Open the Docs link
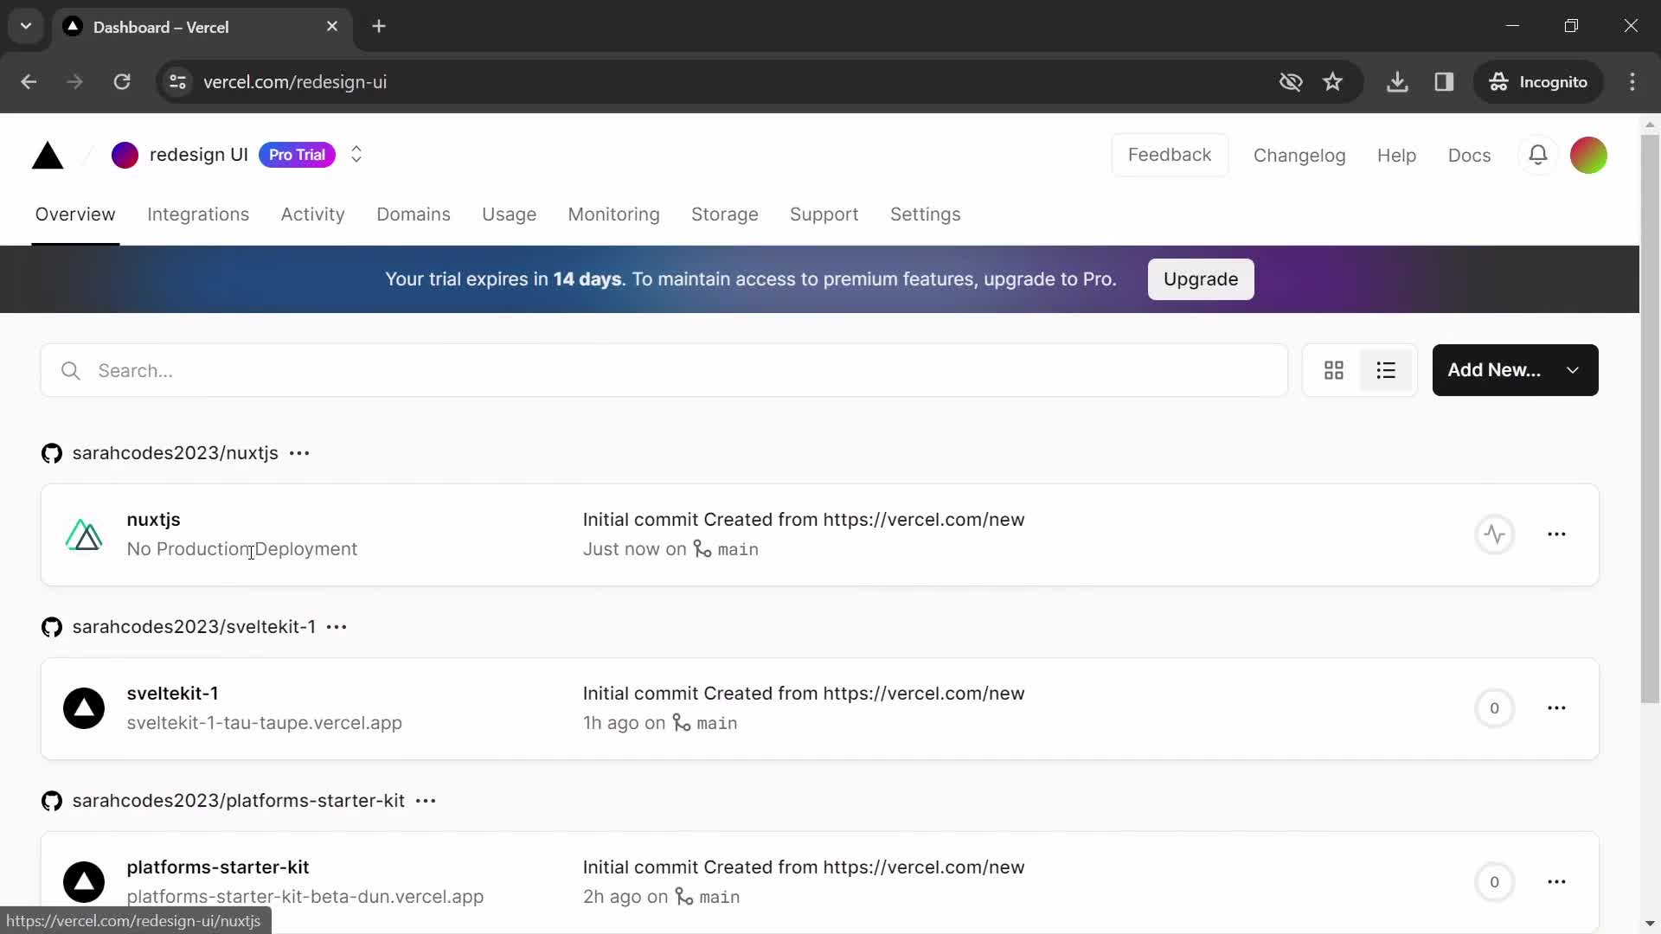 coord(1469,156)
